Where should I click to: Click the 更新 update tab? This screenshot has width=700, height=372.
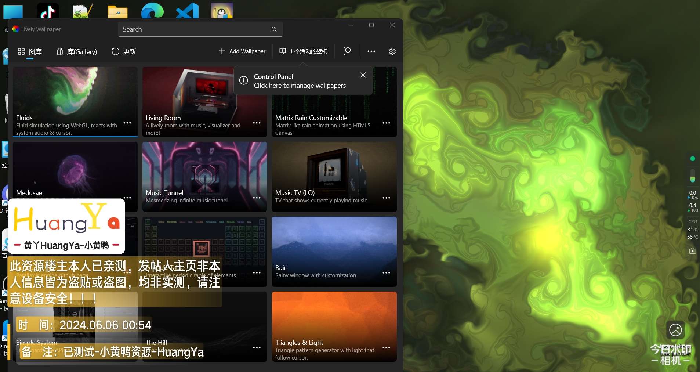(x=124, y=51)
